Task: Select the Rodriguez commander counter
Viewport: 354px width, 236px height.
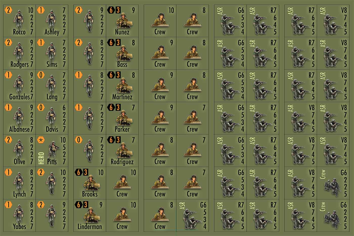Action: (x=122, y=151)
